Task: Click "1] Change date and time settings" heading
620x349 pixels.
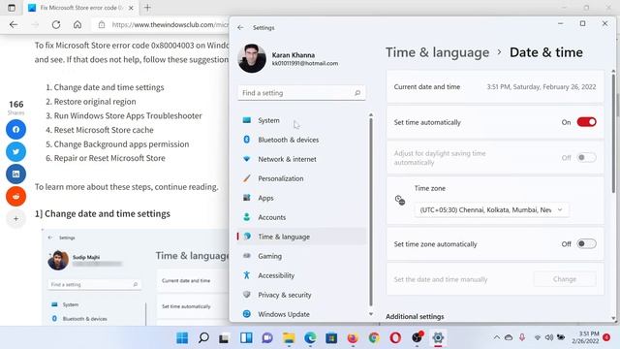Action: [103, 213]
